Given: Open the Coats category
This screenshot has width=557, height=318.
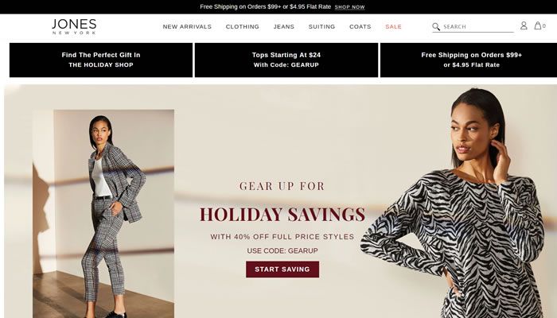Looking at the screenshot, I should (360, 26).
